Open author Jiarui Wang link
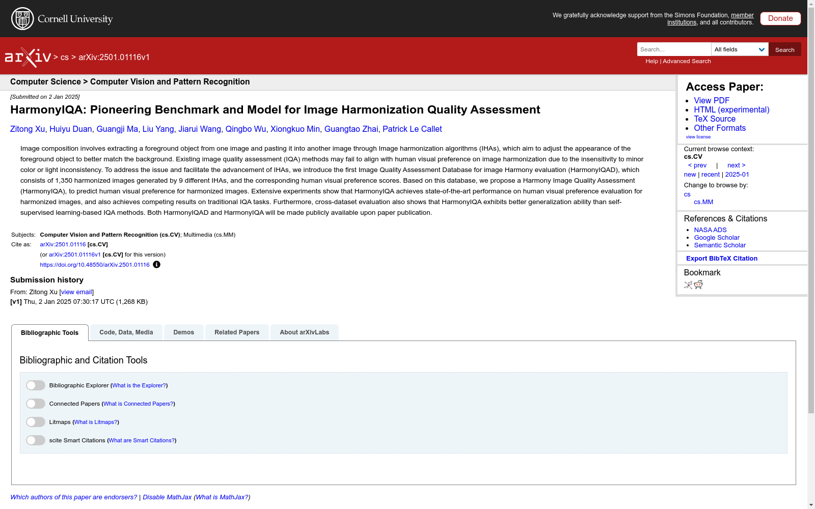 click(200, 129)
